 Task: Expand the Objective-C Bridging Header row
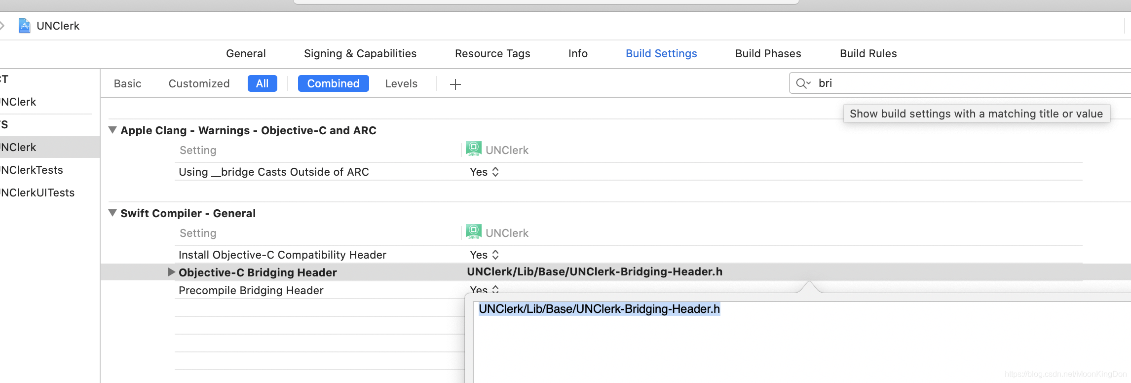click(x=171, y=272)
